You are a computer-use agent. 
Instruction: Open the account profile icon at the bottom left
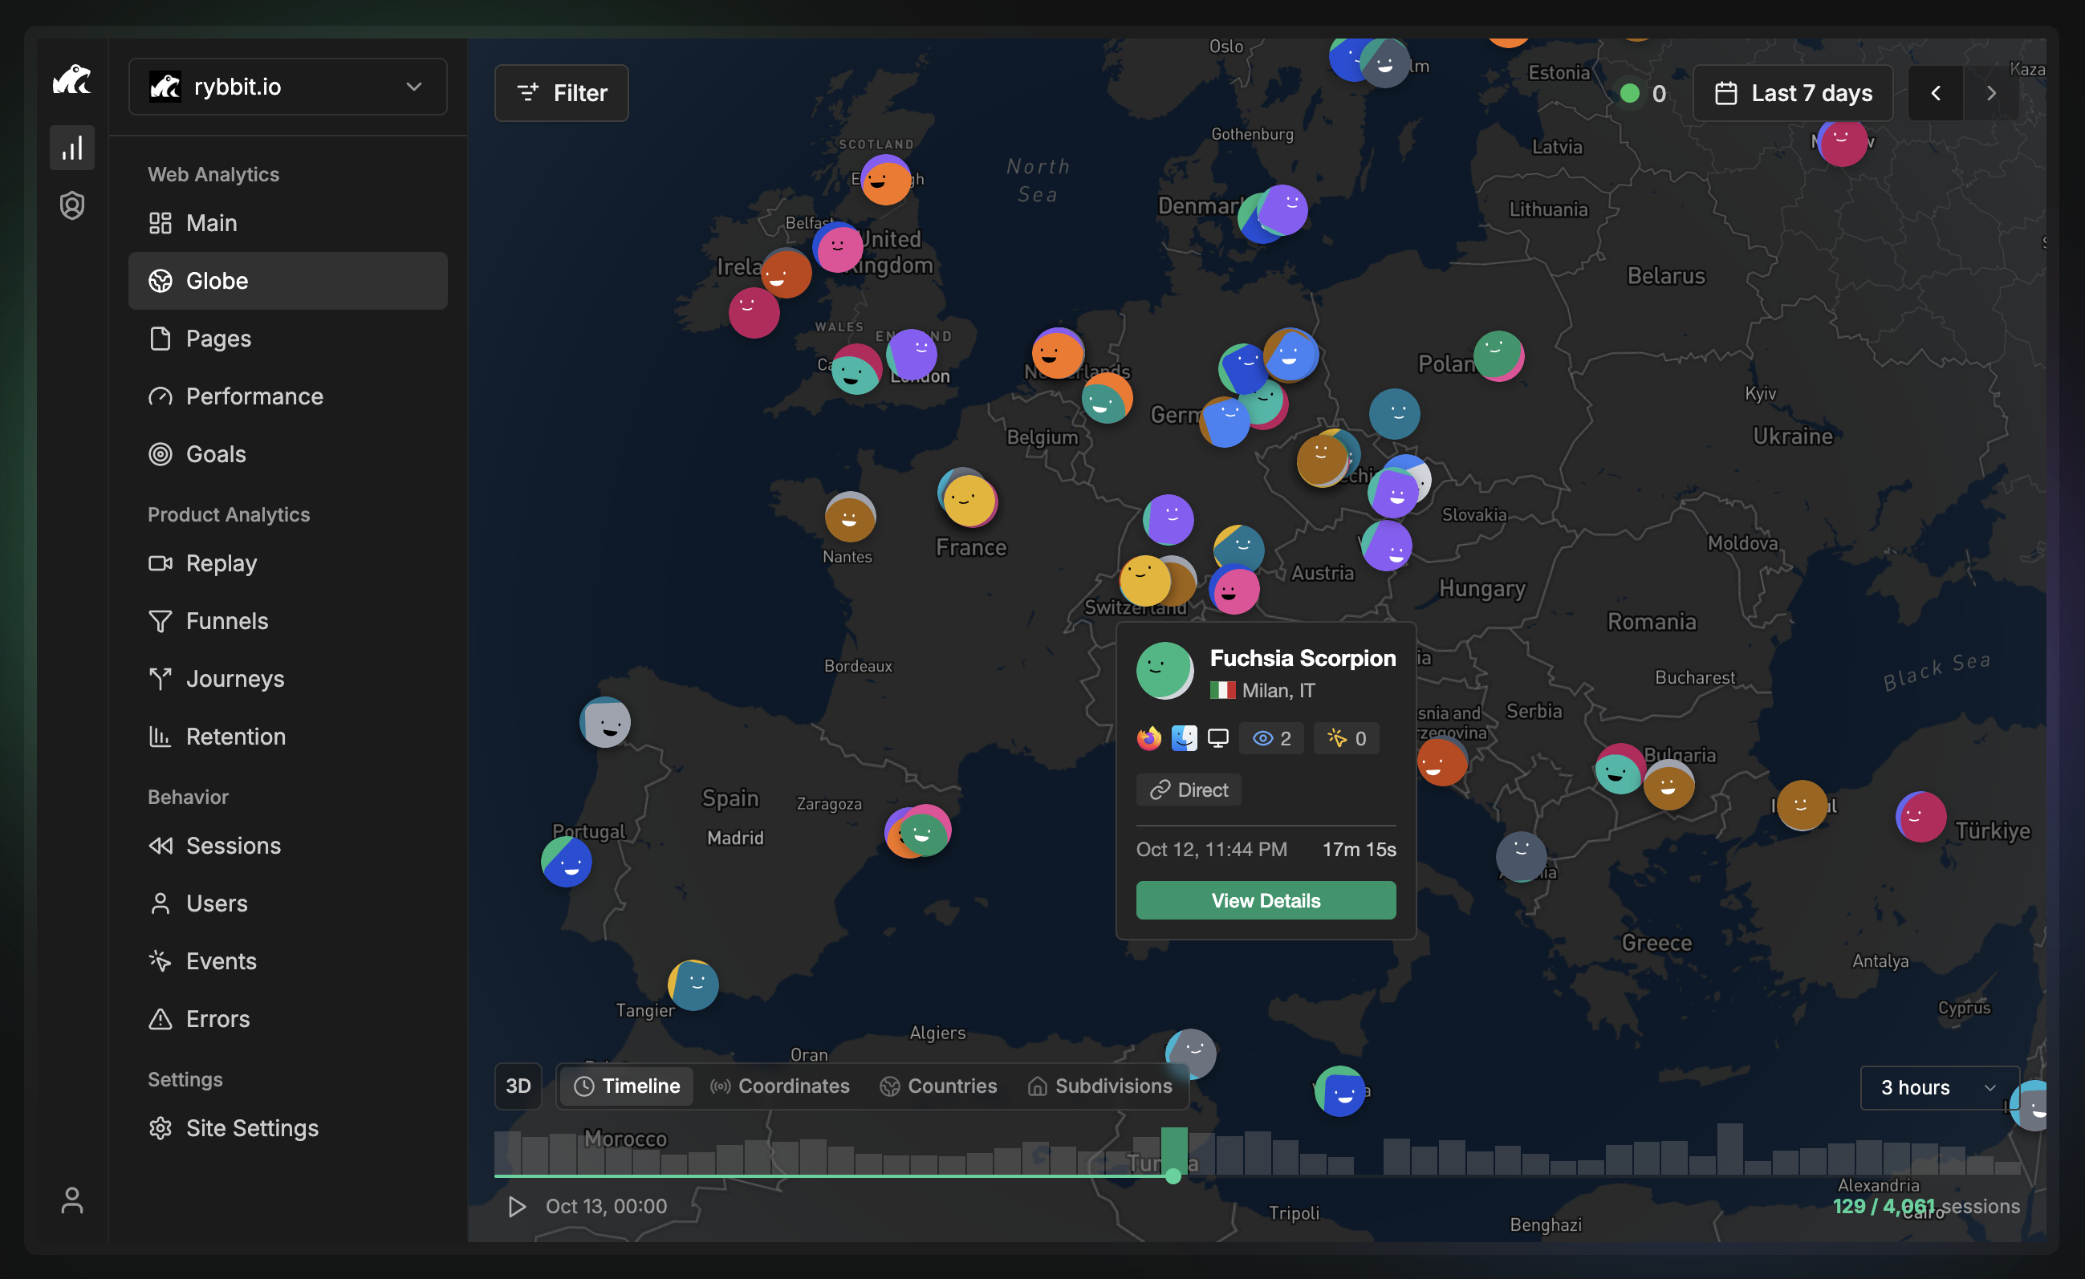point(72,1200)
